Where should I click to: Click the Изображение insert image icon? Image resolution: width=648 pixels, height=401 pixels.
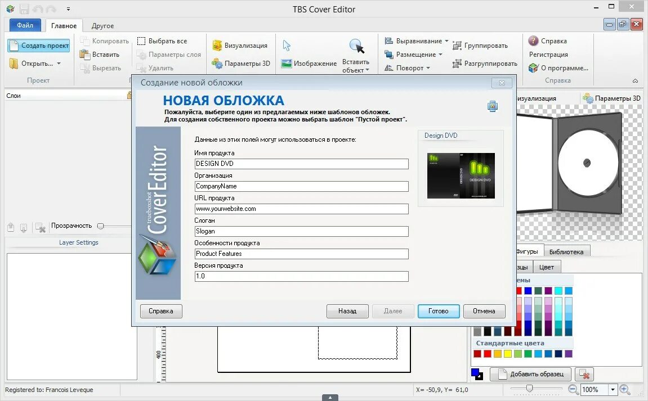point(287,64)
